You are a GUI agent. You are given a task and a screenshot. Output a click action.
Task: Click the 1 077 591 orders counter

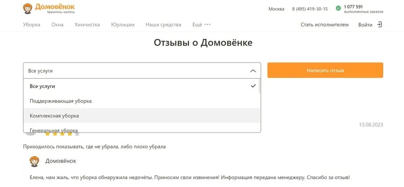pos(353,7)
